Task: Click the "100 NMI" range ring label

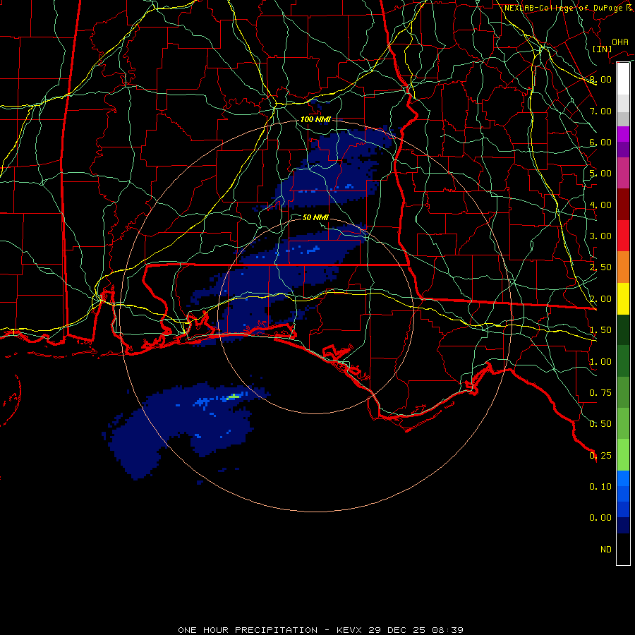Action: 315,119
